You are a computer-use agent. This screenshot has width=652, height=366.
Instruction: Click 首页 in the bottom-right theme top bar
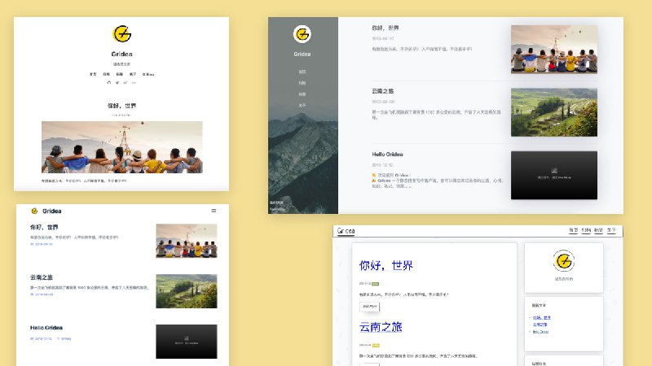[x=574, y=230]
